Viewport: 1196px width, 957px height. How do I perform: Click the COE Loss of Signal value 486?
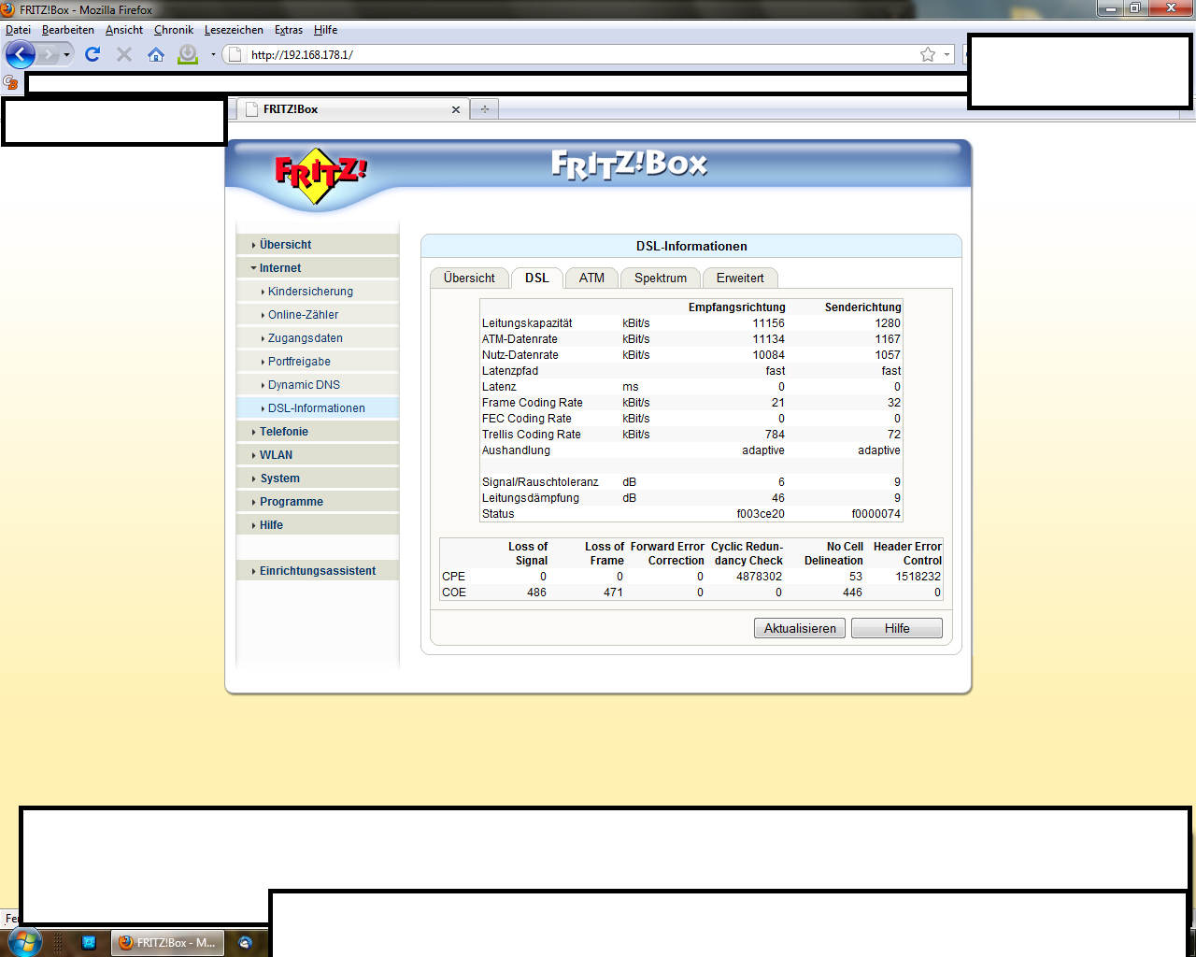[536, 593]
